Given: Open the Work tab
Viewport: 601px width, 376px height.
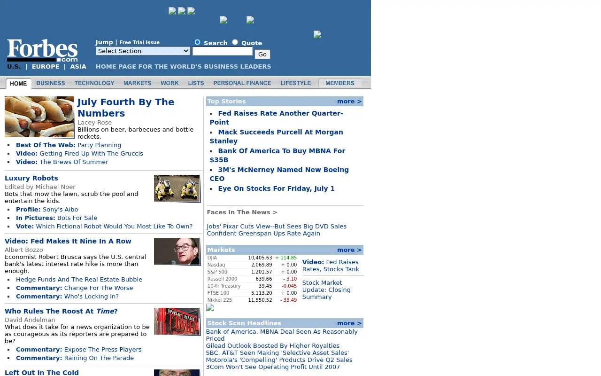Looking at the screenshot, I should pos(170,83).
